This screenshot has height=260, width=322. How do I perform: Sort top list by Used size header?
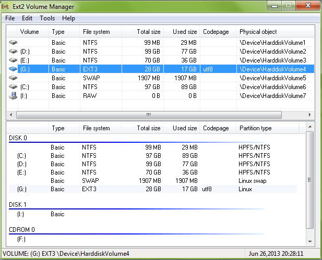click(182, 32)
